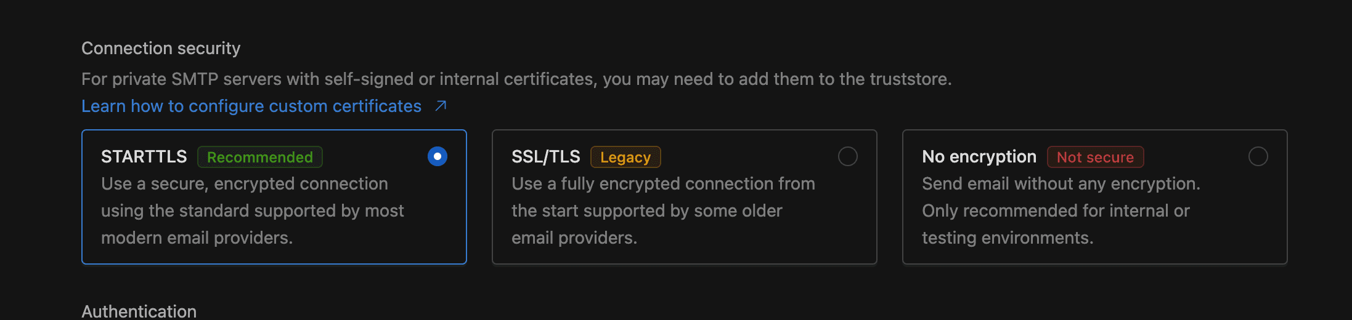Click the green Recommended badge
The image size is (1352, 320).
pos(259,157)
